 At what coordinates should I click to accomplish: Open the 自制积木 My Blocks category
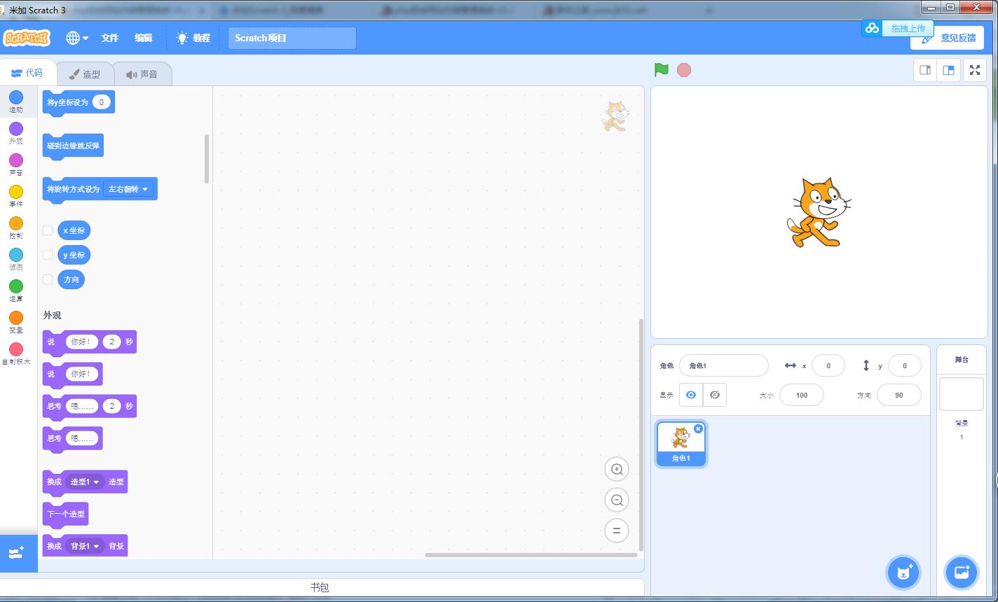pos(16,355)
